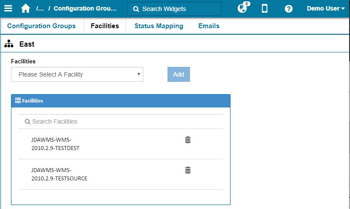This screenshot has height=209, width=350.
Task: Click the Add facility button
Action: pyautogui.click(x=179, y=74)
